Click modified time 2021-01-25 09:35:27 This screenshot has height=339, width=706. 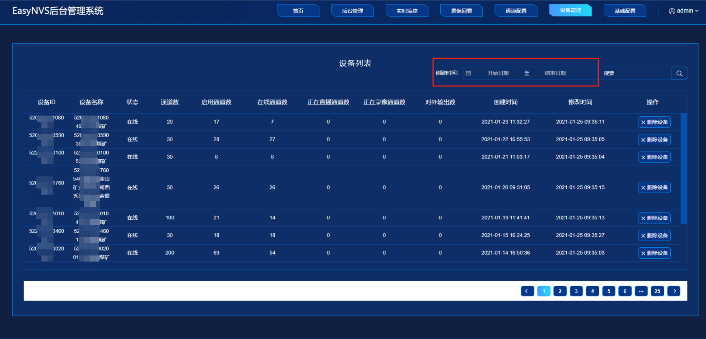[580, 235]
